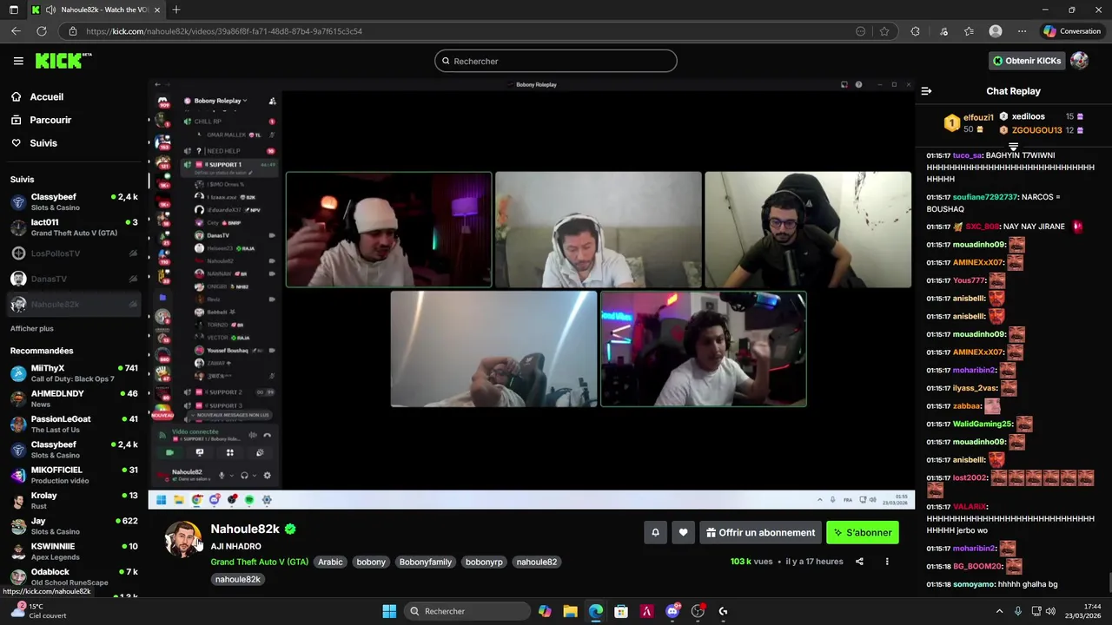The height and width of the screenshot is (625, 1112).
Task: Click the Kick logo
Action: coord(63,61)
